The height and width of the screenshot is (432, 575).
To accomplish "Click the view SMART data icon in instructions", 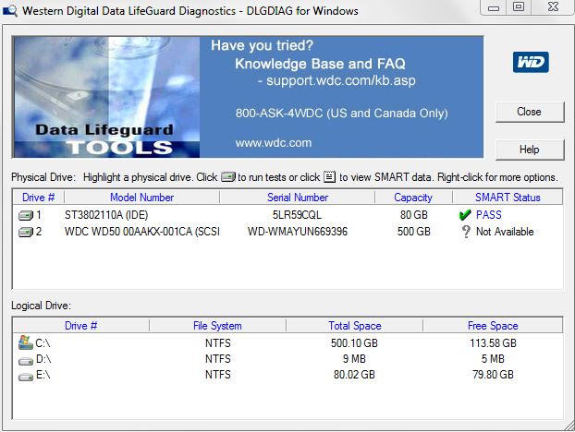I will [x=329, y=177].
